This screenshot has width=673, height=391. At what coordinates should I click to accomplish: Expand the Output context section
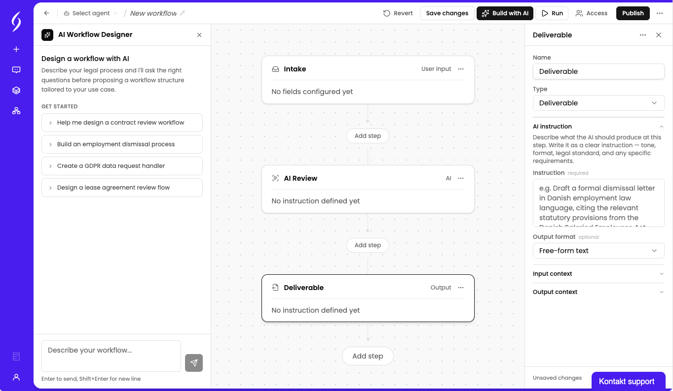coord(598,292)
